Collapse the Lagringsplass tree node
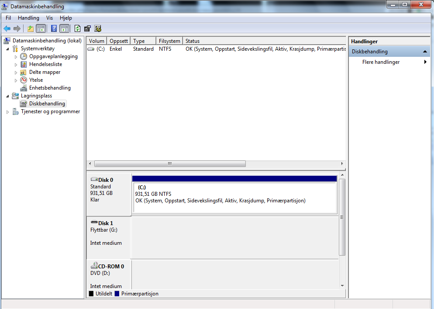This screenshot has height=309, width=434. [x=8, y=96]
